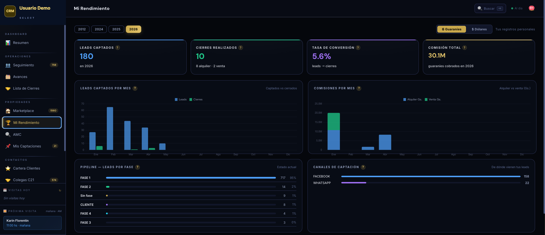The width and height of the screenshot is (545, 235).
Task: Toggle Leads series in chart legend
Action: click(181, 99)
